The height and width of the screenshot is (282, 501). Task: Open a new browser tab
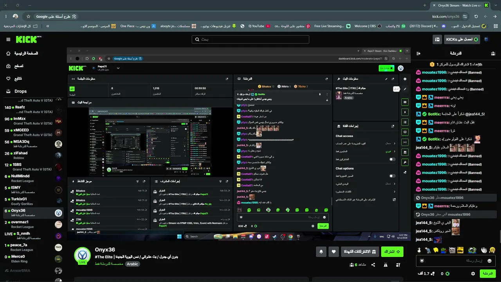(425, 5)
